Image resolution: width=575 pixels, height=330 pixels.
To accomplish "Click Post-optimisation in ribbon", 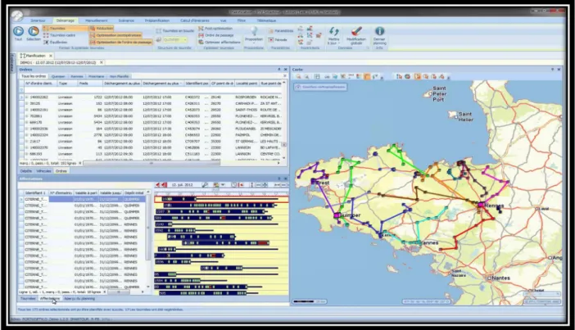I will click(x=215, y=28).
